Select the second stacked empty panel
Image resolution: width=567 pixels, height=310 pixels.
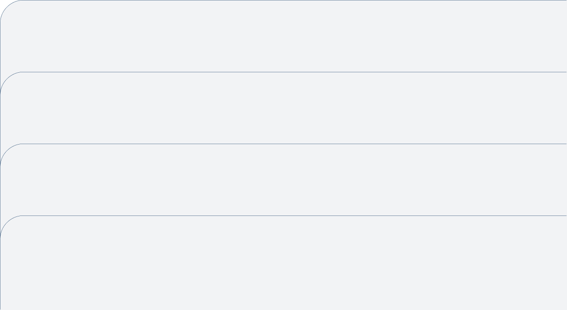283,108
